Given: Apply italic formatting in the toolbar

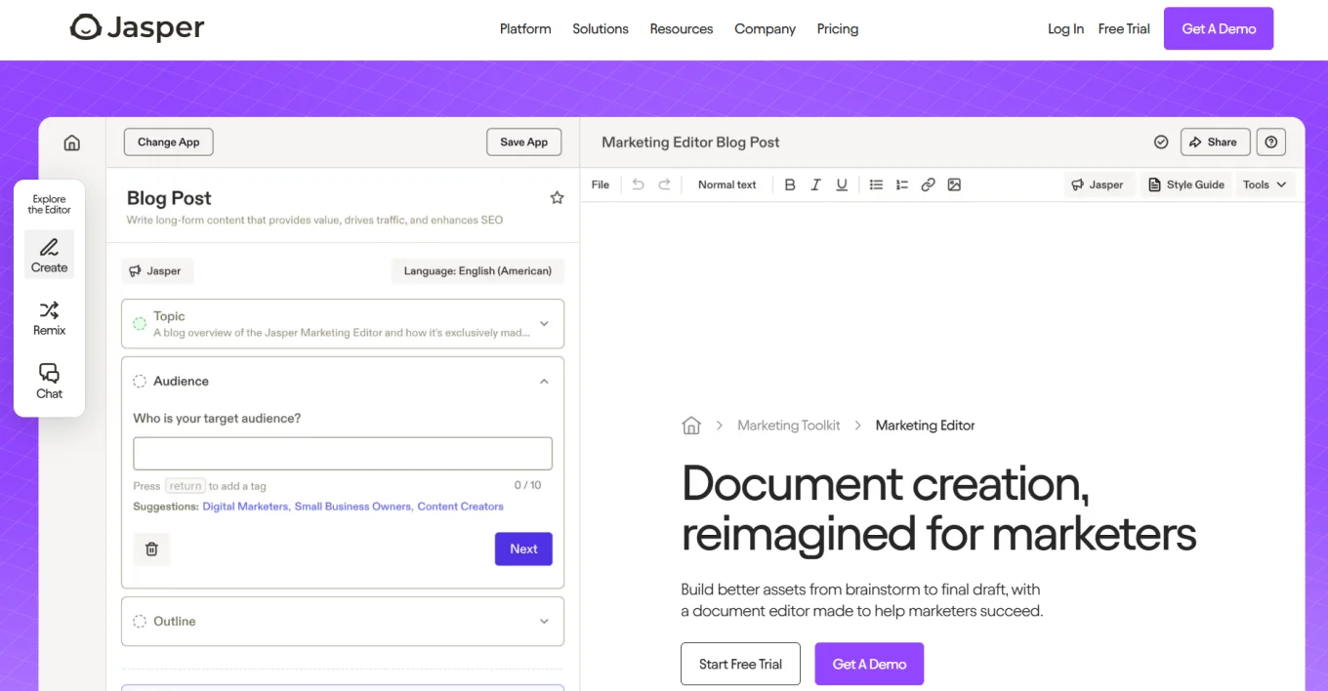Looking at the screenshot, I should 815,184.
